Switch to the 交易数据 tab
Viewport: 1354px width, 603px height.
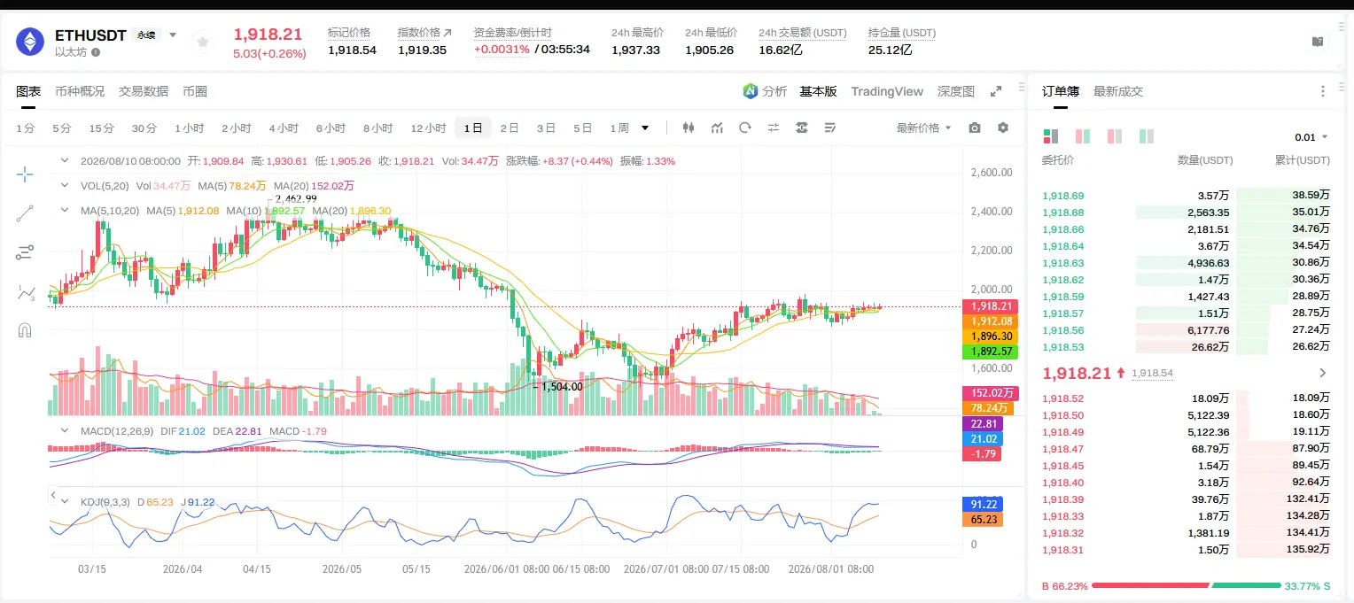144,91
